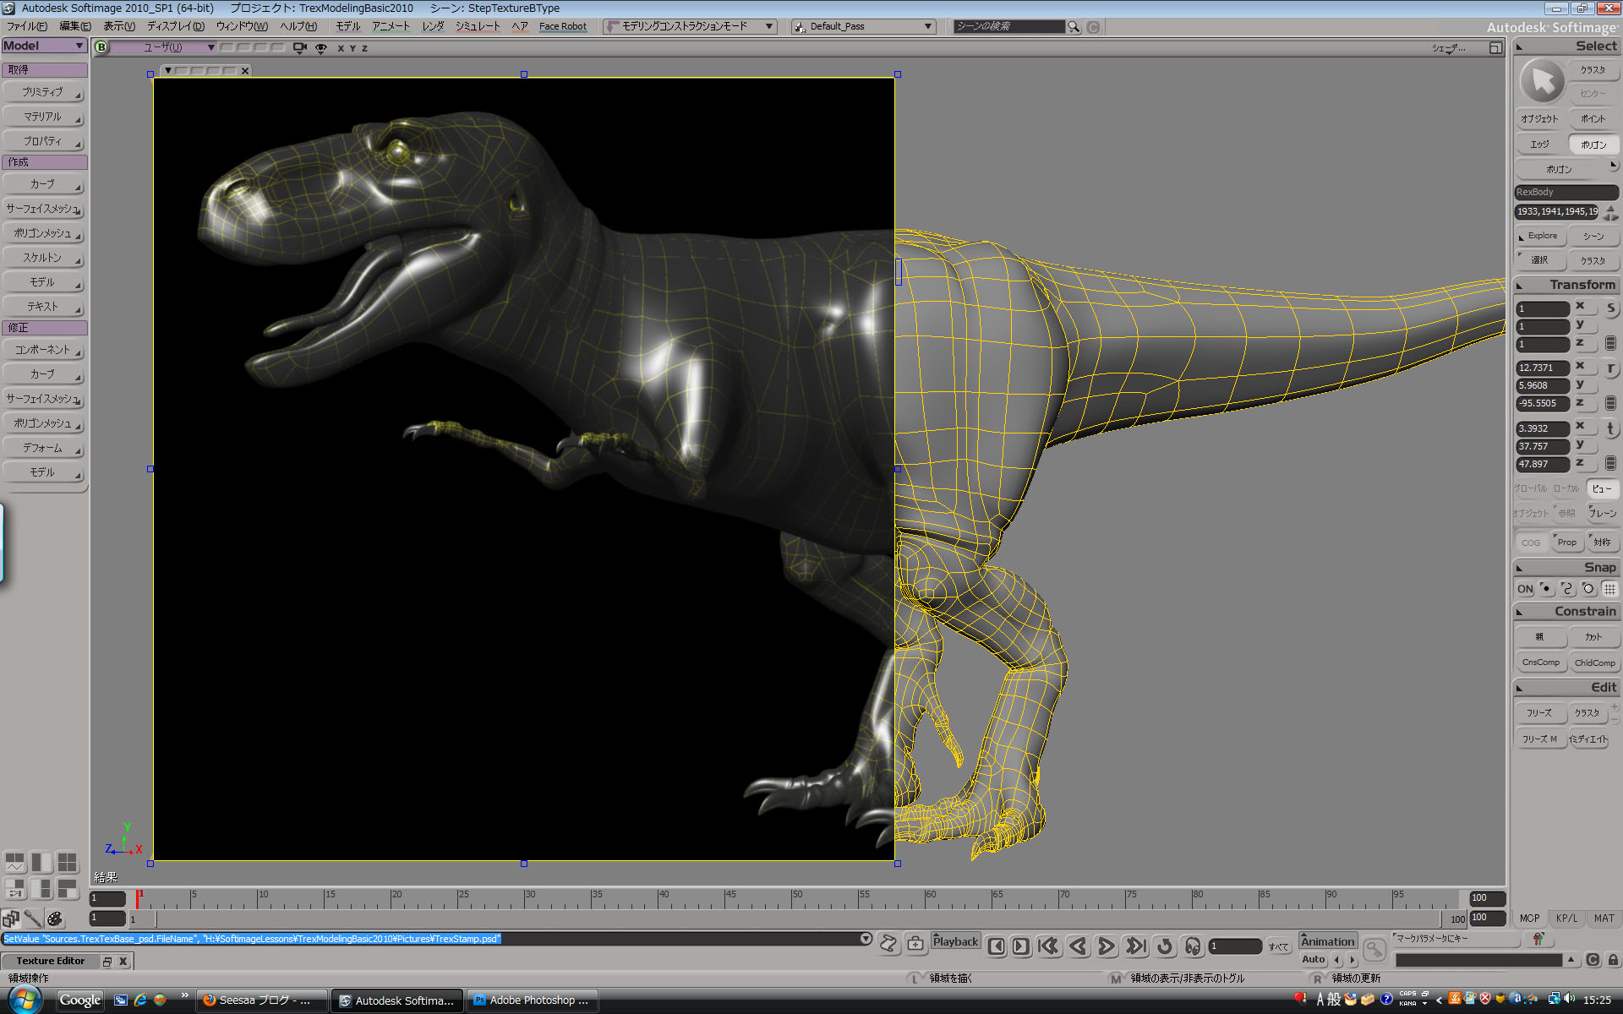Screen dimensions: 1623x1014
Task: Select the camera icon in the viewport toolbar
Action: point(298,47)
